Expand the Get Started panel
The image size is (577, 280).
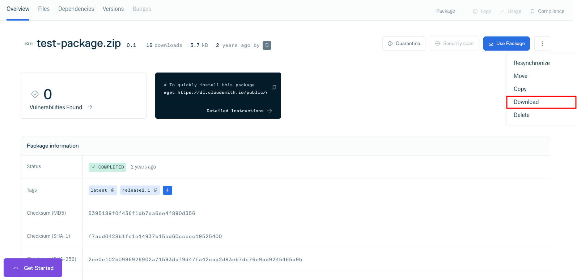[x=33, y=268]
